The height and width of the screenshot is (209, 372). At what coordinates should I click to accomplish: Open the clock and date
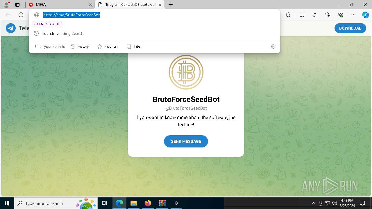point(347,203)
